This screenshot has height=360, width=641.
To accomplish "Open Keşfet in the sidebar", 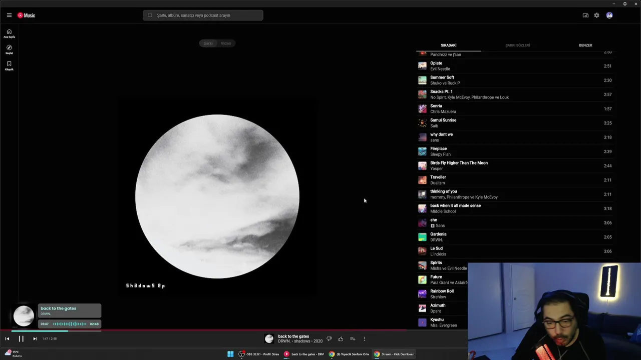I will pyautogui.click(x=9, y=49).
